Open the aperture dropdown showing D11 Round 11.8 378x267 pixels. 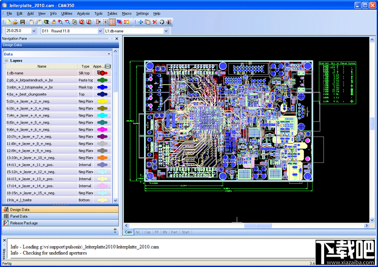coord(100,31)
